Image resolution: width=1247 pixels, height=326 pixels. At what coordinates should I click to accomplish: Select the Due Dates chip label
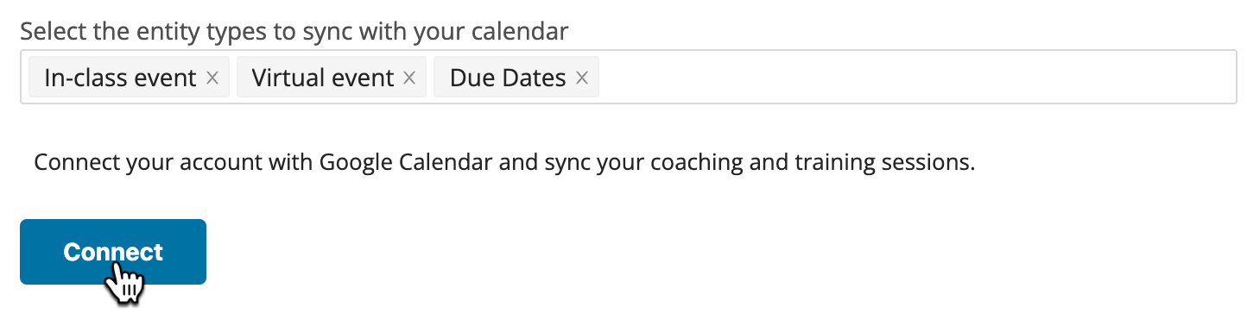point(508,78)
